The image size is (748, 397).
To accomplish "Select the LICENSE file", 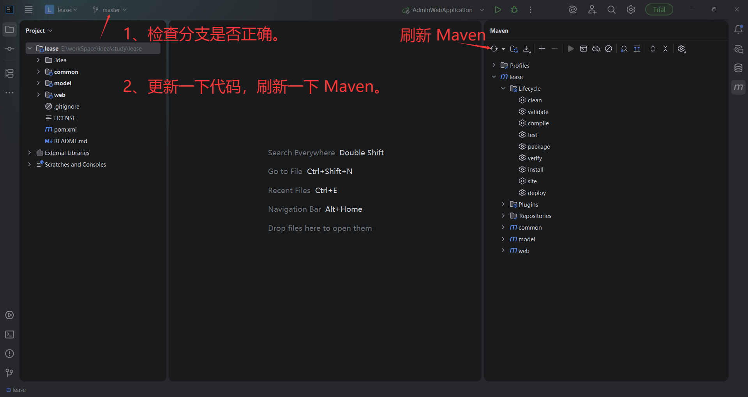I will (x=60, y=118).
